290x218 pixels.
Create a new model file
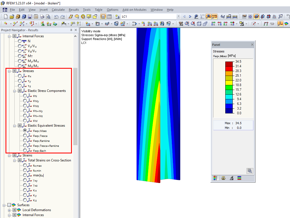pos(6,17)
